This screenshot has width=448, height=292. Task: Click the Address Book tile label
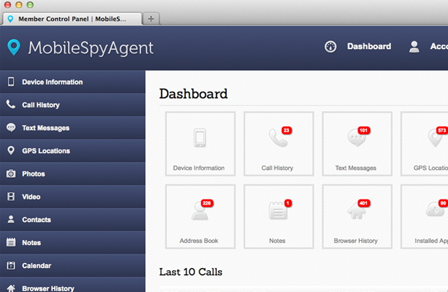[199, 241]
